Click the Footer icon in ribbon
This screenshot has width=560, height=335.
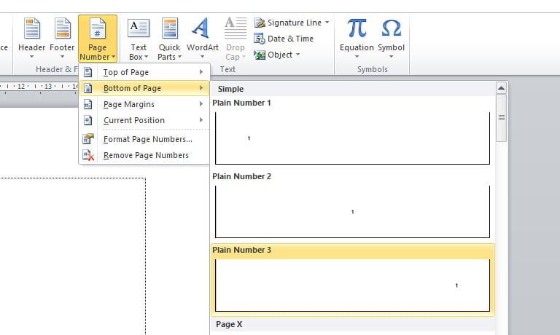pos(62,29)
